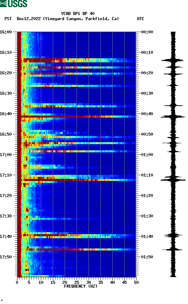
Task: Click the '01:10' UTC time label
Action: point(147,175)
